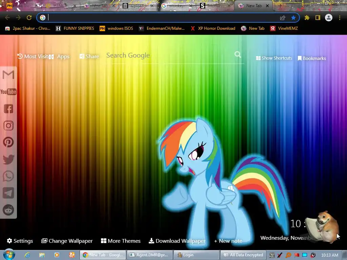Reload the page with the refresh icon
The image size is (347, 260).
(29, 18)
